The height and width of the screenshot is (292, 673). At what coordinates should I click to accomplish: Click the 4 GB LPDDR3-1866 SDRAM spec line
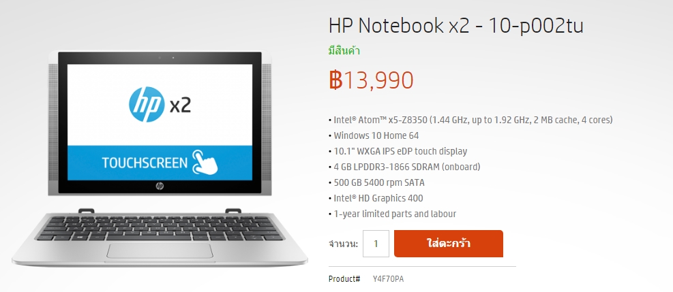coord(404,167)
